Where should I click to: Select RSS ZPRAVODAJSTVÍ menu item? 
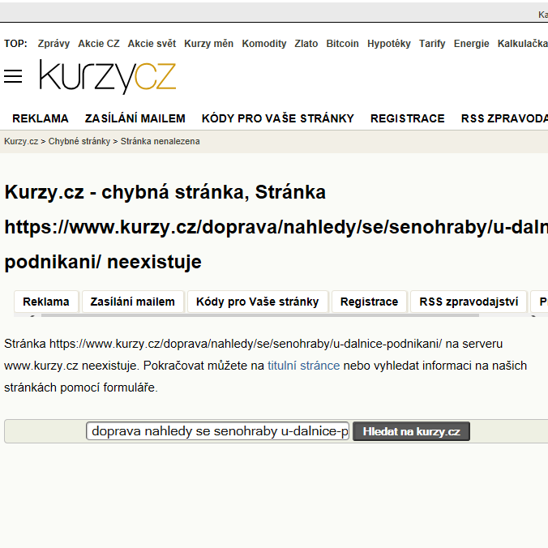(504, 118)
